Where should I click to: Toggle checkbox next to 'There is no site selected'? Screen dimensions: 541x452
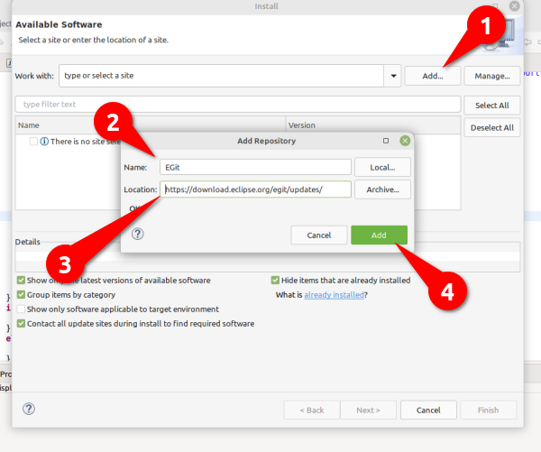33,142
